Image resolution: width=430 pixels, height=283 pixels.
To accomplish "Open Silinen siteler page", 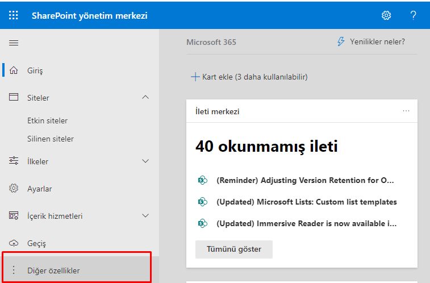I will pyautogui.click(x=51, y=139).
